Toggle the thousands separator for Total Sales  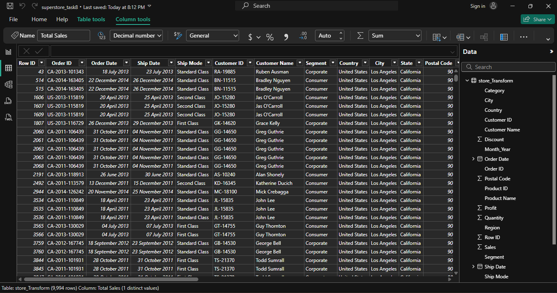(x=286, y=36)
